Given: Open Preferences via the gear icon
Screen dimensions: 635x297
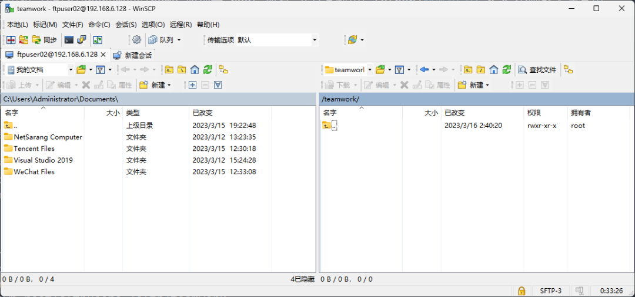Looking at the screenshot, I should click(x=137, y=39).
